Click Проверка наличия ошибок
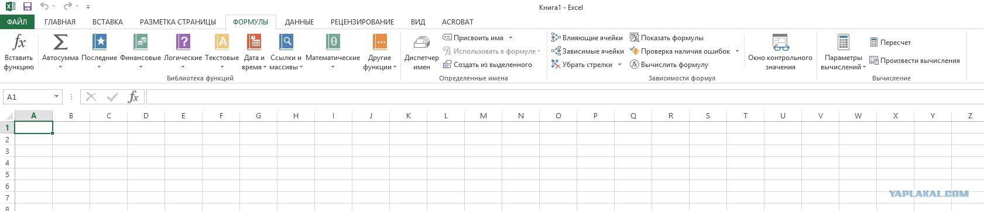 [680, 51]
